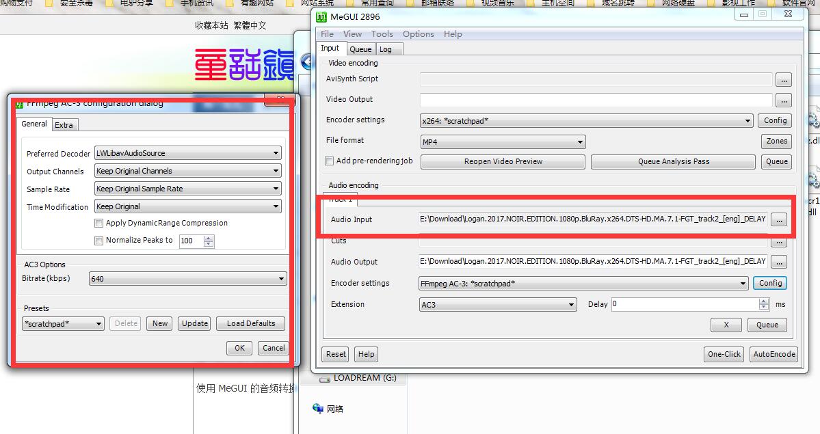Open Audio Input file browser
Image resolution: width=820 pixels, height=434 pixels.
coord(779,220)
